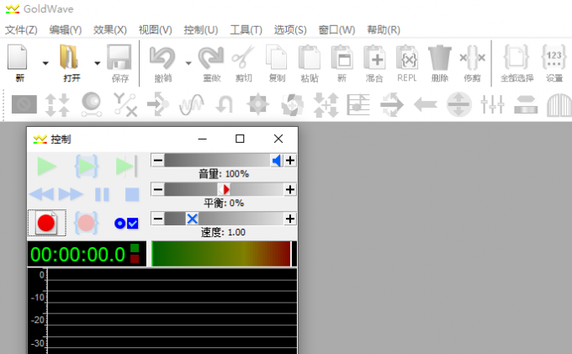The height and width of the screenshot is (354, 572).
Task: Create a new file with 新 button
Action: coord(18,63)
